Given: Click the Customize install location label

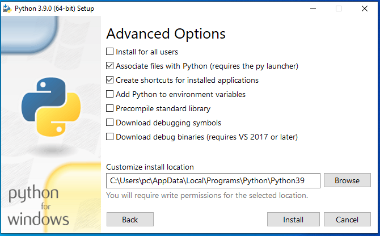Looking at the screenshot, I should (x=150, y=167).
